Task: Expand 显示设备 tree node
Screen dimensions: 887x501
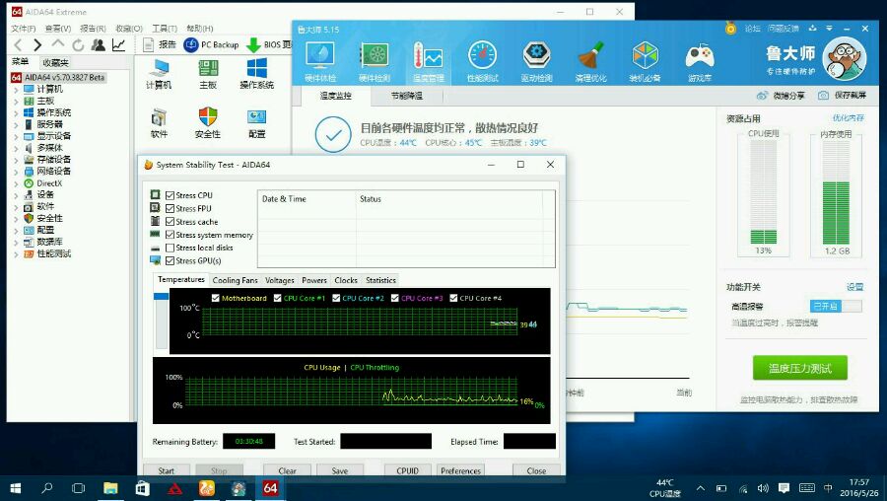Action: (16, 136)
